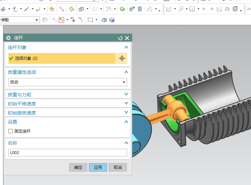
Task: Open the 装配 selection scope combo box
Action: coord(20,20)
